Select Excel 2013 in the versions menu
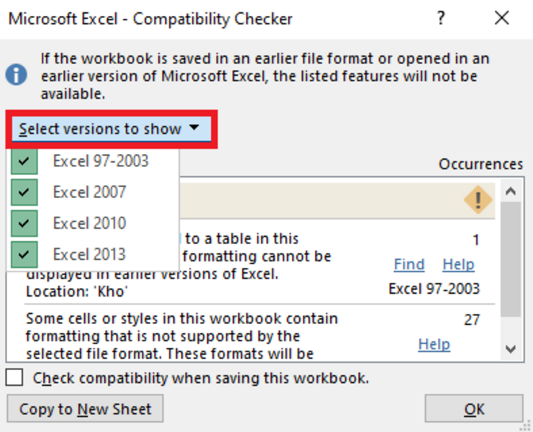Viewport: 533px width, 432px height. (x=89, y=254)
